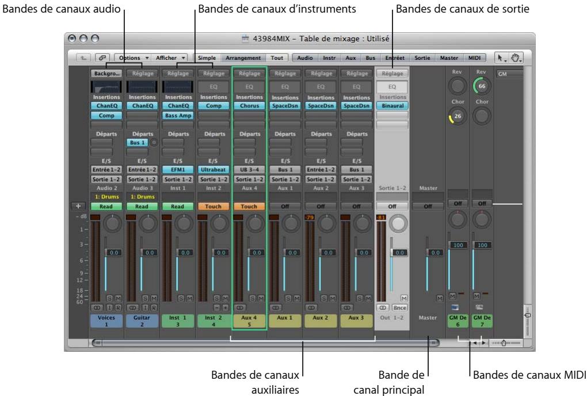The width and height of the screenshot is (587, 396).
Task: Mute the Out 1-2 output channel
Action: coord(404,298)
